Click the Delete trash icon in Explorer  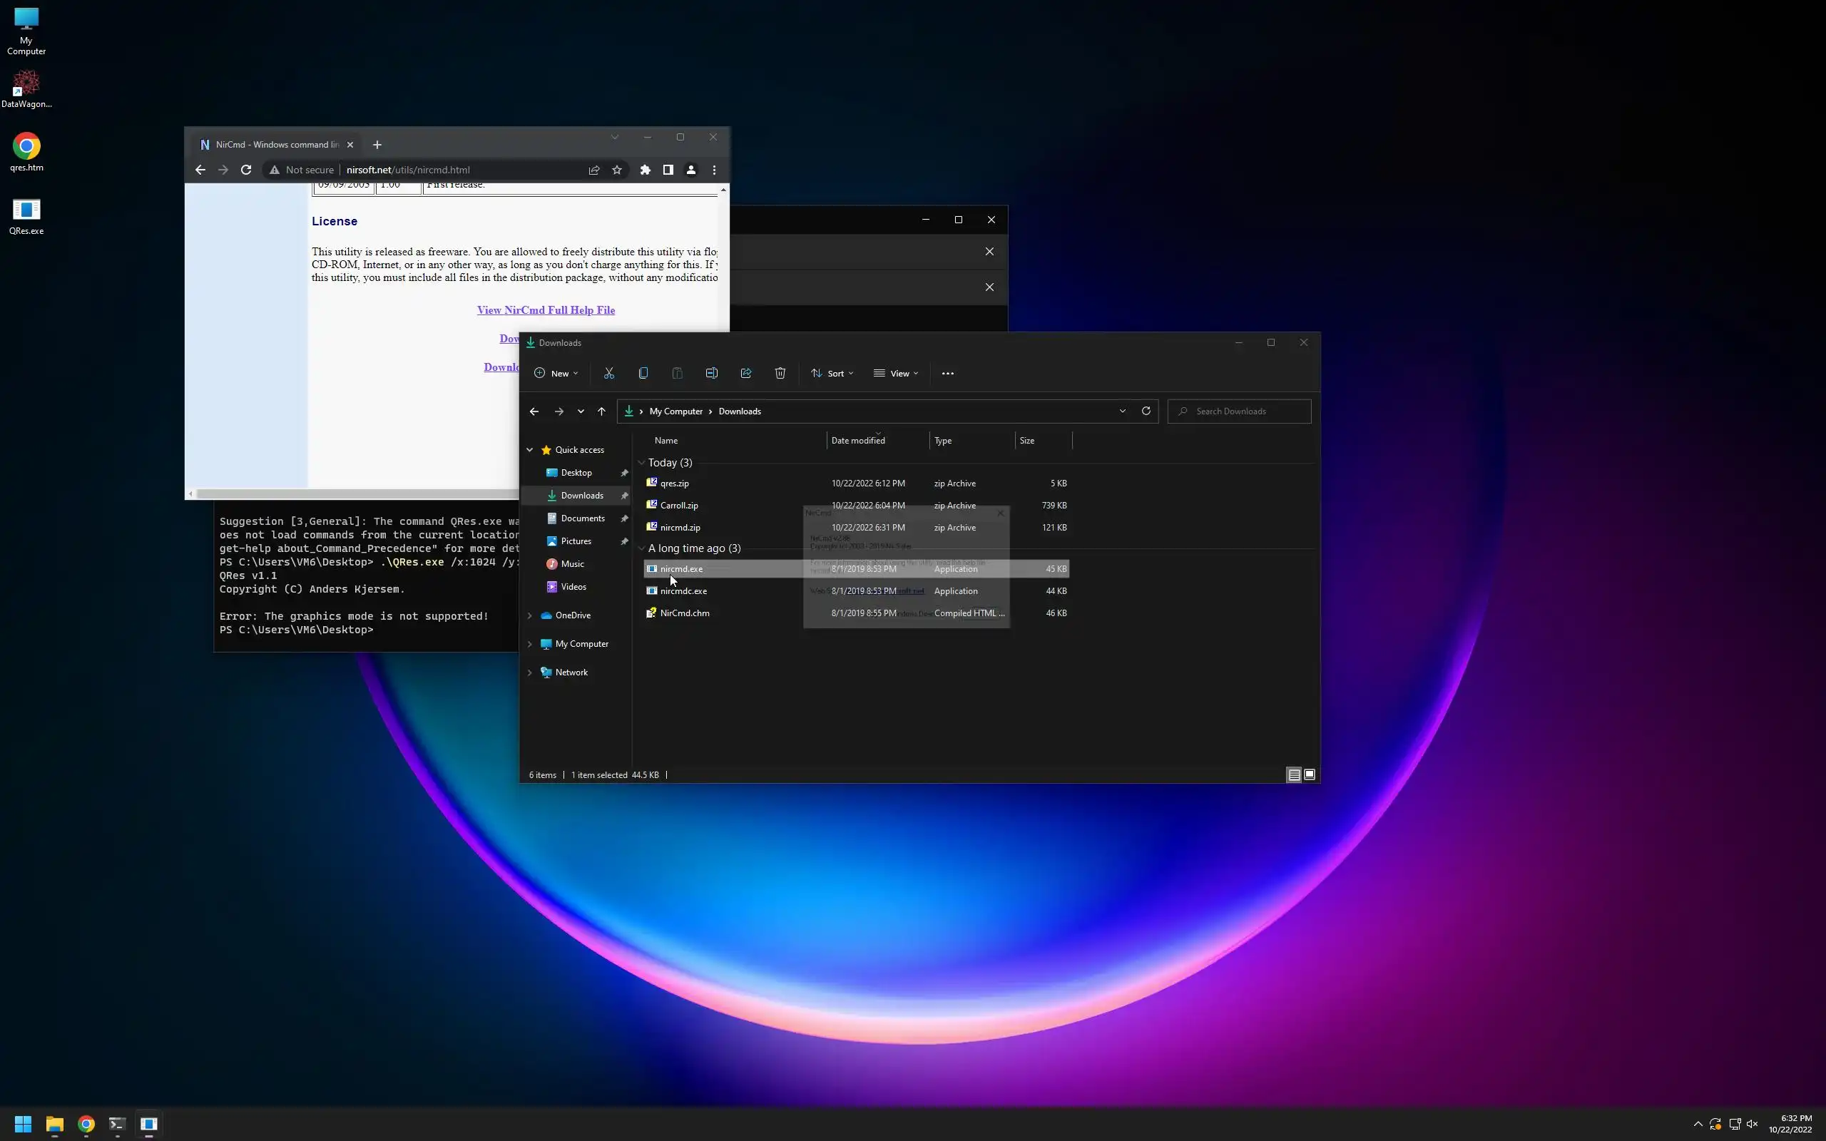(780, 374)
